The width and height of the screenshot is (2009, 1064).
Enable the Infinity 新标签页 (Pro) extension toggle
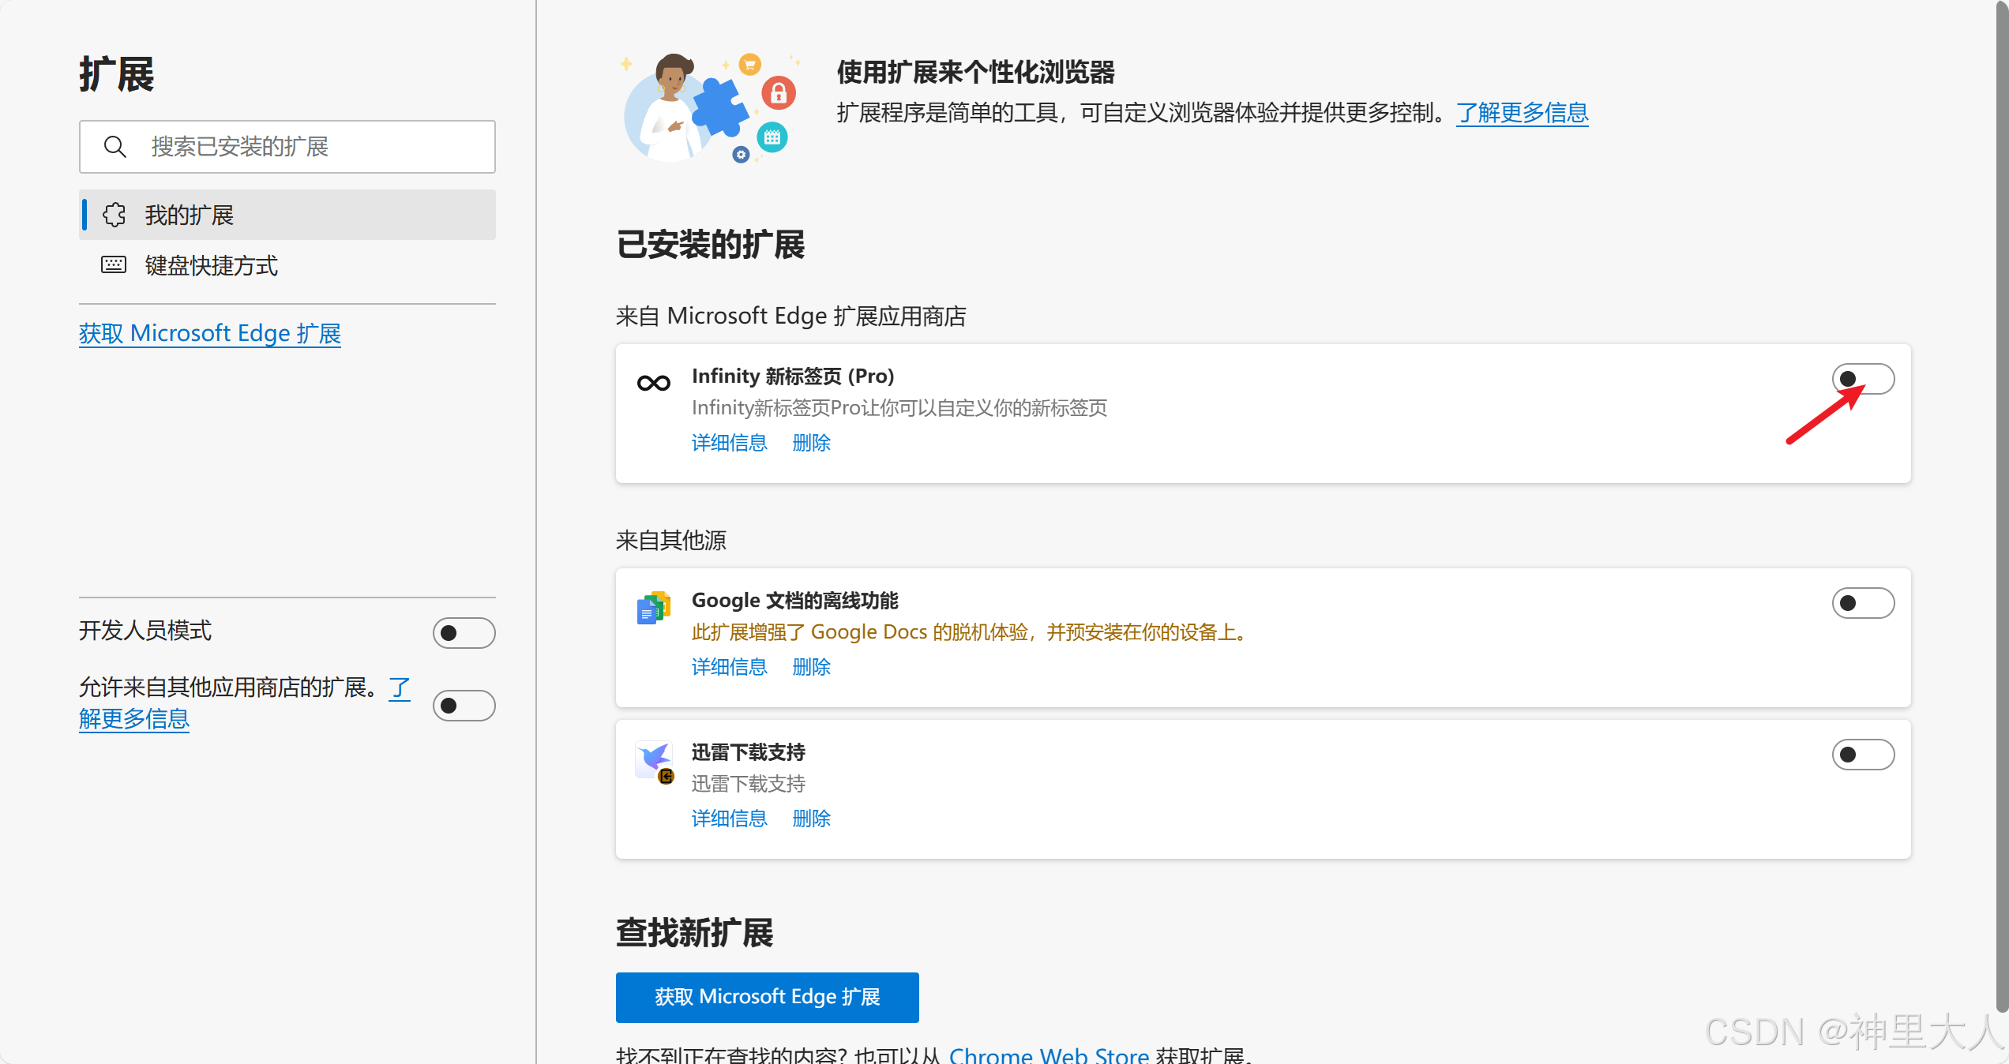(1862, 379)
